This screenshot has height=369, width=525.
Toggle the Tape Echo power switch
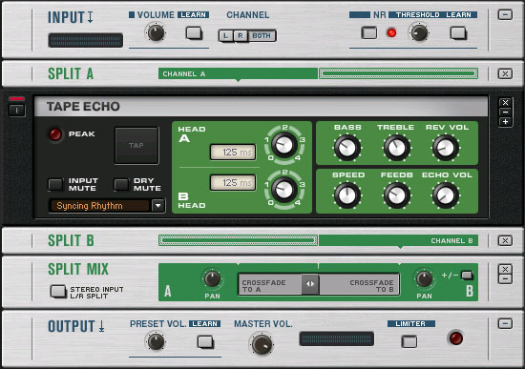click(x=17, y=110)
